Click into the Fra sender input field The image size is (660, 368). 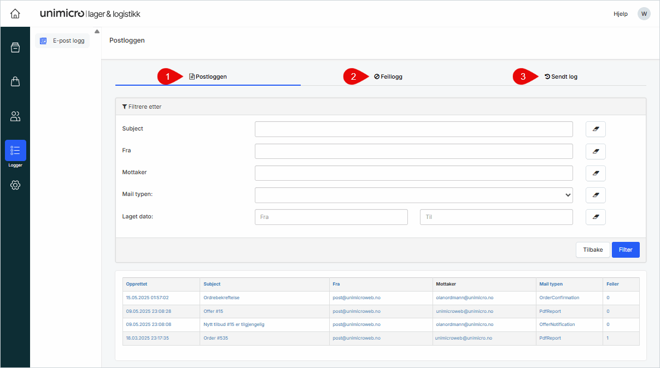point(413,151)
